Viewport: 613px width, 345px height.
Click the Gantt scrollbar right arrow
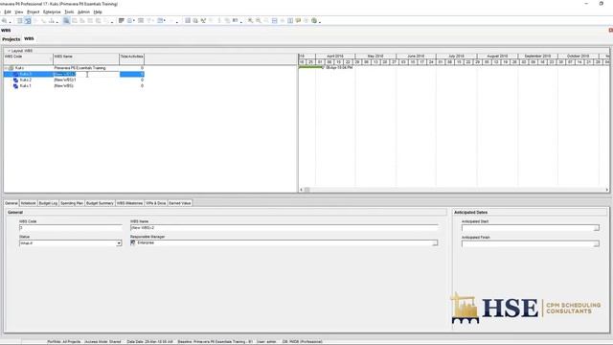(x=607, y=190)
